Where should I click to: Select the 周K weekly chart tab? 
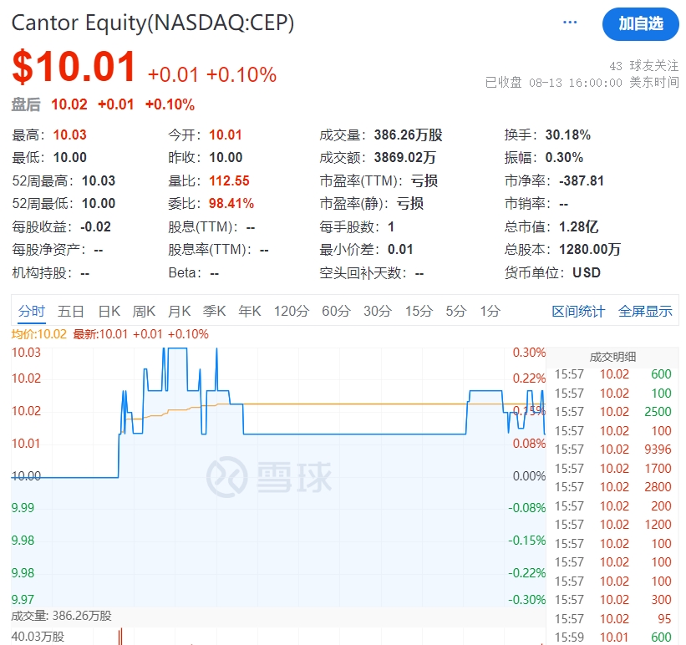pyautogui.click(x=144, y=310)
